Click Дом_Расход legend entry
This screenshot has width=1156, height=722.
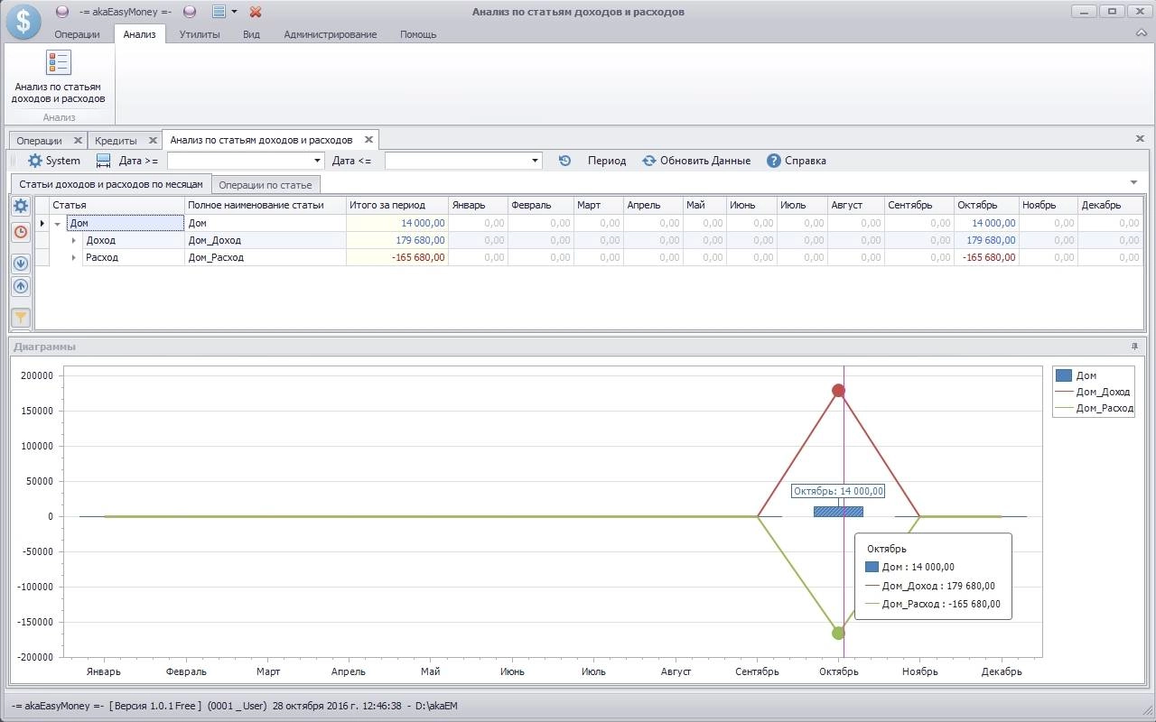point(1095,408)
